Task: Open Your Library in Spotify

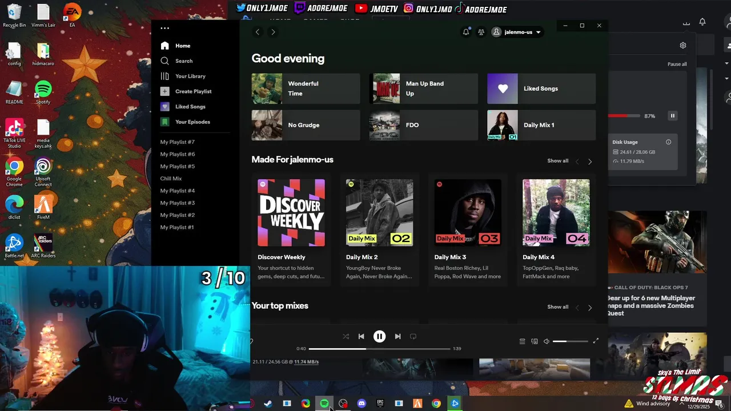Action: (183, 76)
